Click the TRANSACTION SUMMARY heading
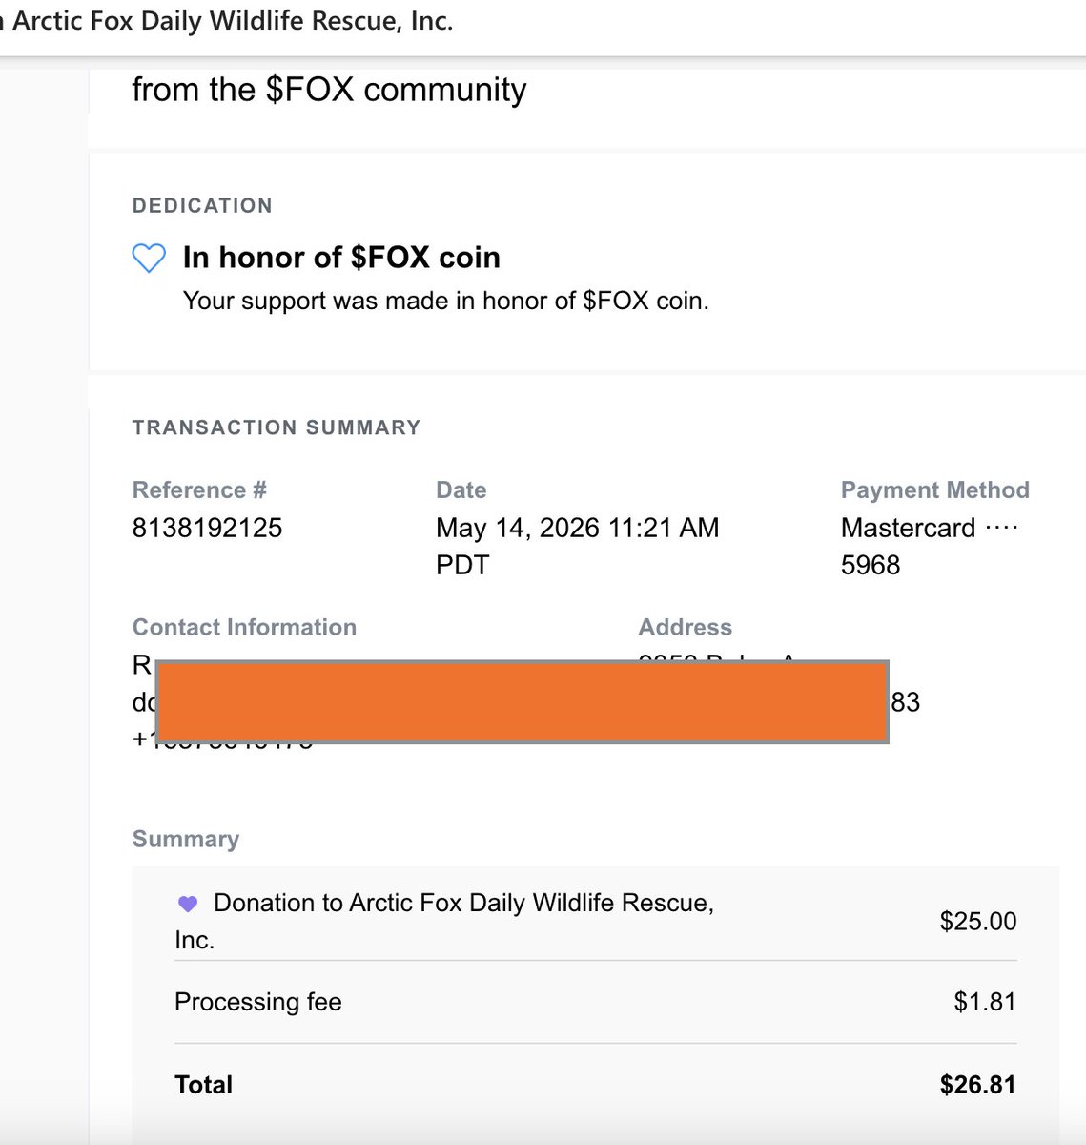 pos(277,427)
